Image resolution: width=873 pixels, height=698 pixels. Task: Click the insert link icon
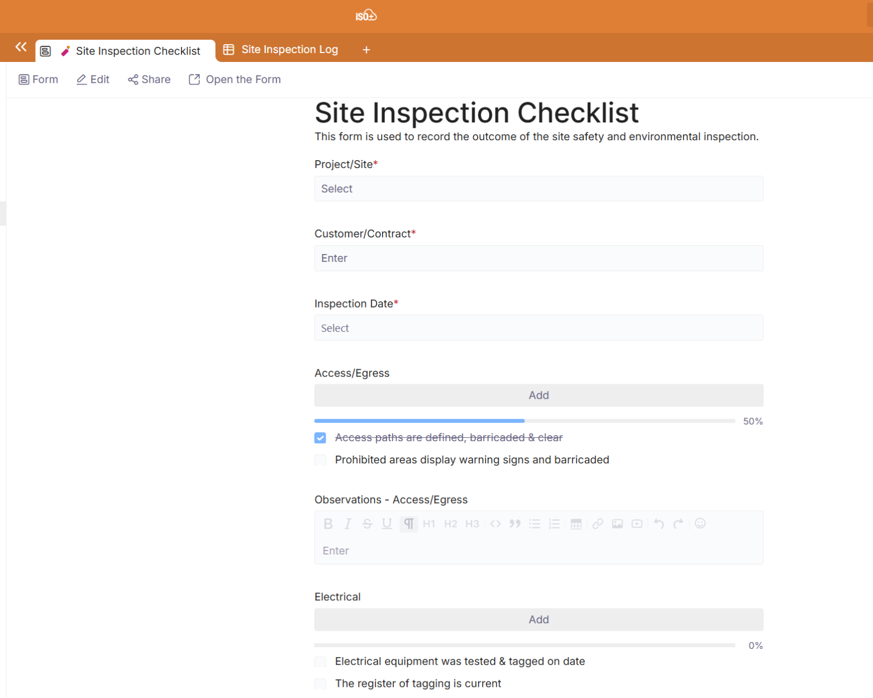[x=598, y=524]
